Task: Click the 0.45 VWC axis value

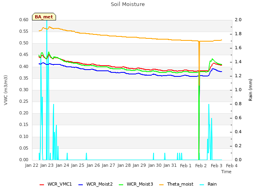Action: [24, 55]
